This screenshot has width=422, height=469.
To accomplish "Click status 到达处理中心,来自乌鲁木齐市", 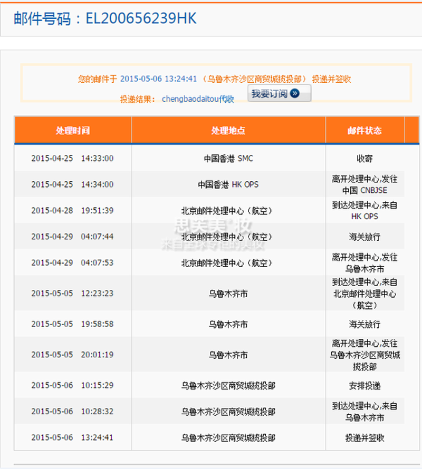I will (365, 412).
